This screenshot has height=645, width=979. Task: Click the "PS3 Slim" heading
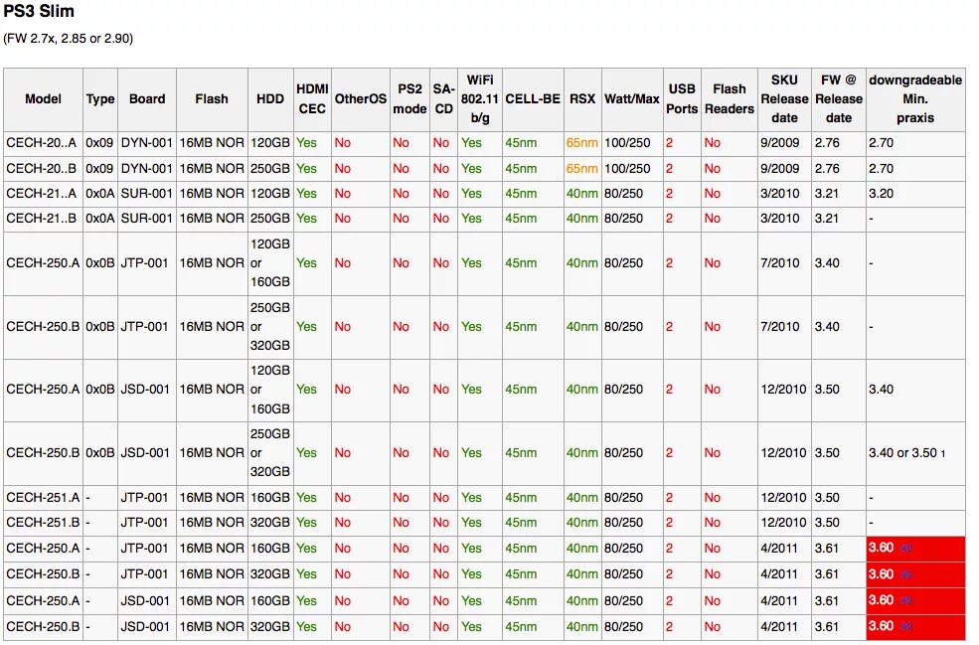coord(39,11)
